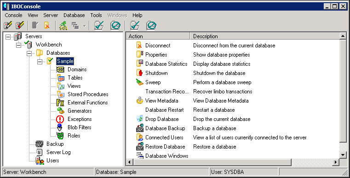Click the View Metadata action icon
The image size is (350, 178).
(140, 101)
